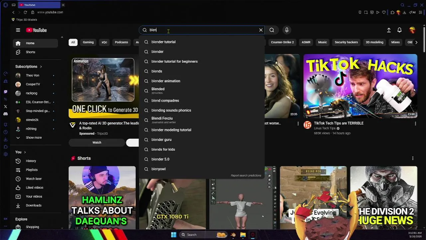Submit search with the magnifier button
The height and width of the screenshot is (240, 426).
pos(272,30)
